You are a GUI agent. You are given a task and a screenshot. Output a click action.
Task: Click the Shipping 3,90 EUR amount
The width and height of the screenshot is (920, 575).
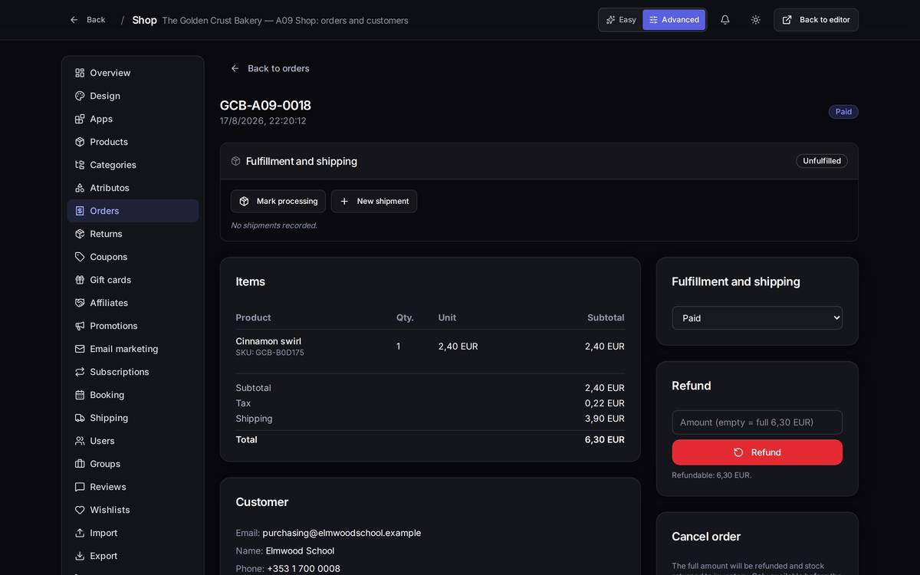pyautogui.click(x=605, y=419)
